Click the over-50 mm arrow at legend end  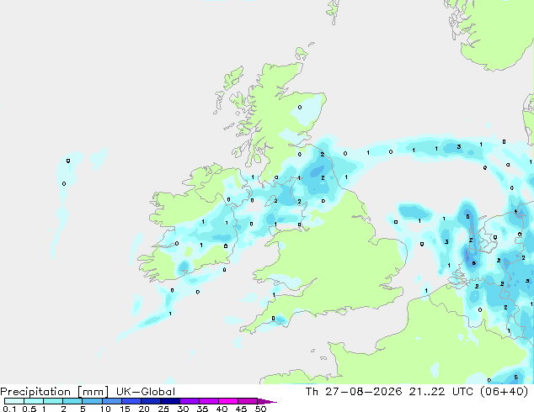coord(267,401)
